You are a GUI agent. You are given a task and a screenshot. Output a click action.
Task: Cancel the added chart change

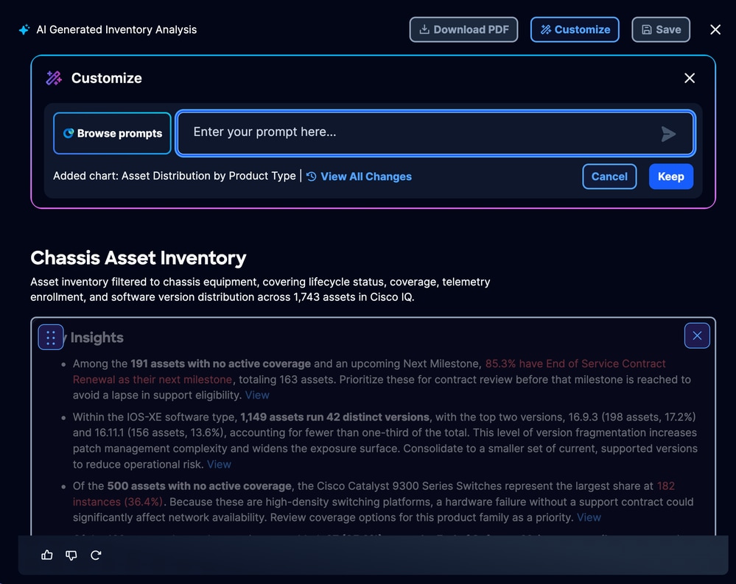[x=609, y=177]
